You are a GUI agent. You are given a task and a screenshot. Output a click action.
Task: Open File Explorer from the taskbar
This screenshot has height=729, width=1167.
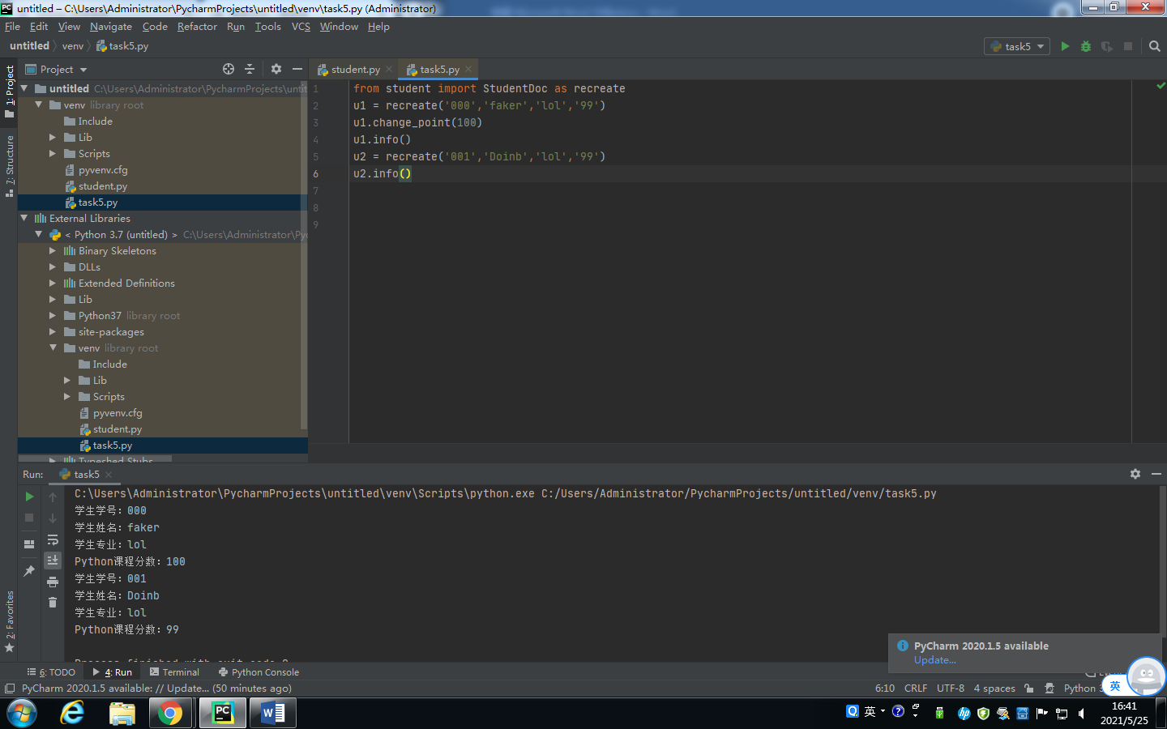[122, 713]
